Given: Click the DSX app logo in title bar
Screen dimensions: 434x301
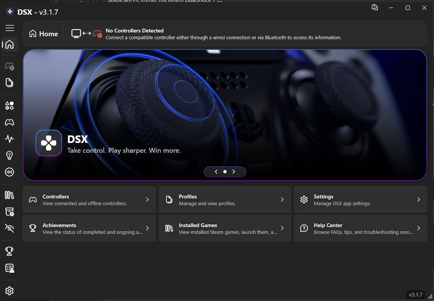Looking at the screenshot, I should click(10, 12).
